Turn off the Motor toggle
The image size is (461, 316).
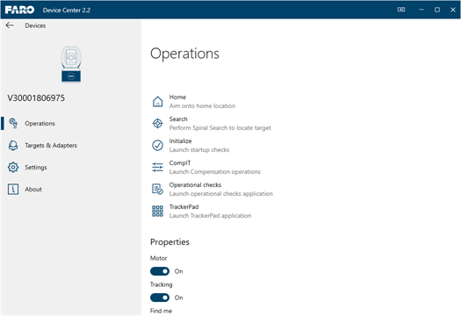click(x=160, y=271)
